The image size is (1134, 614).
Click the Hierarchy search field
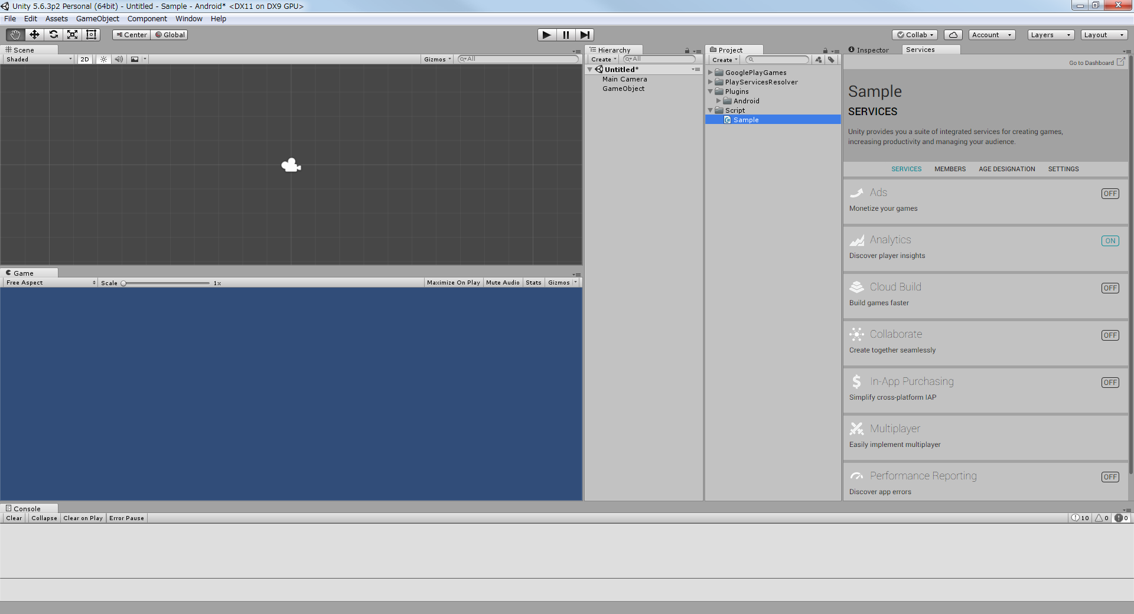pos(659,59)
